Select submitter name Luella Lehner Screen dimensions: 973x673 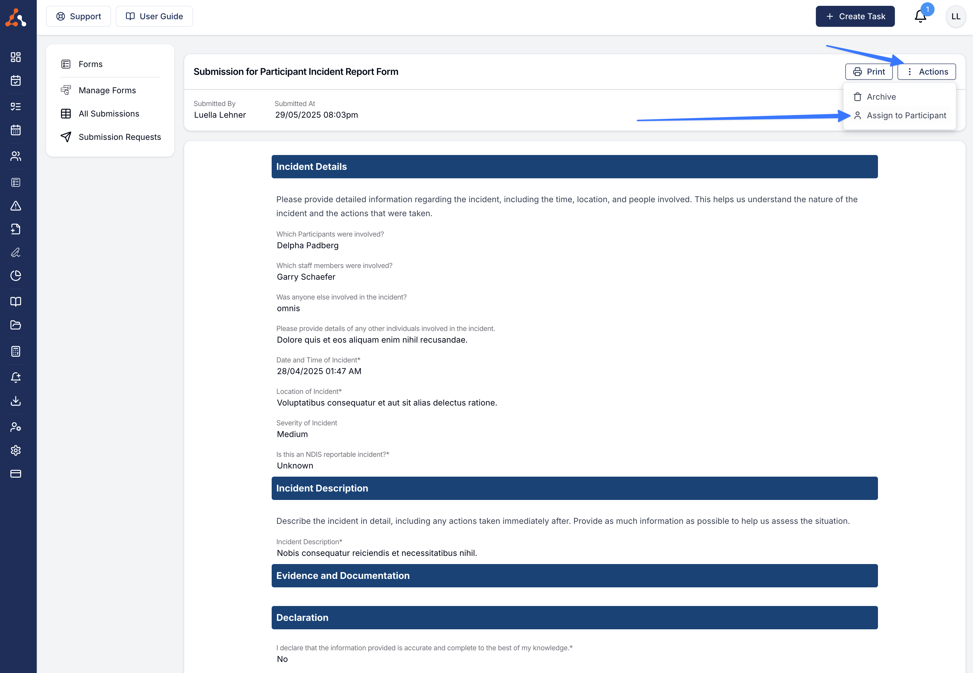(220, 115)
